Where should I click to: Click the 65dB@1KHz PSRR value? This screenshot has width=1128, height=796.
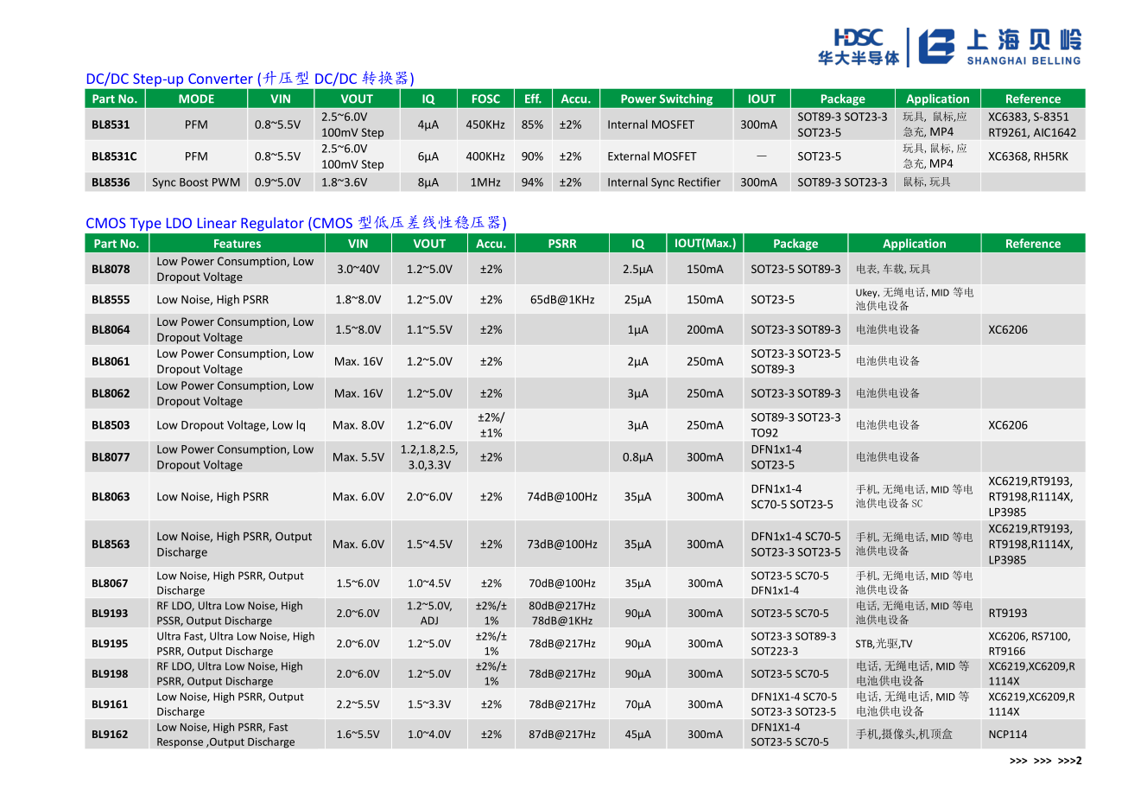pos(561,300)
